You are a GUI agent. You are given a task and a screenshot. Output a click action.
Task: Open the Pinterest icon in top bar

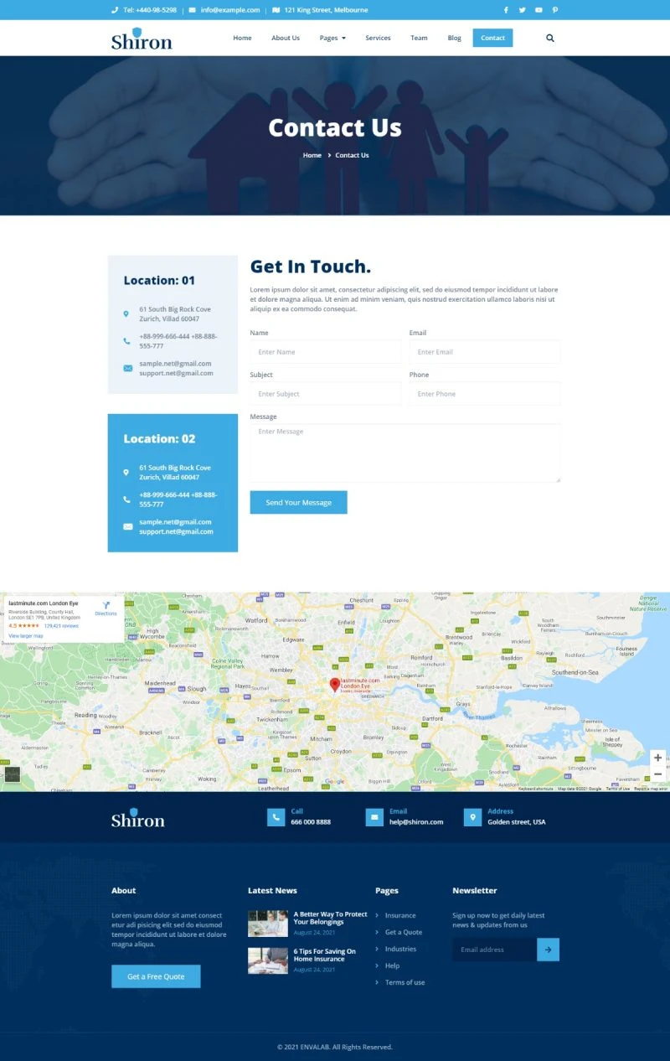coord(554,10)
